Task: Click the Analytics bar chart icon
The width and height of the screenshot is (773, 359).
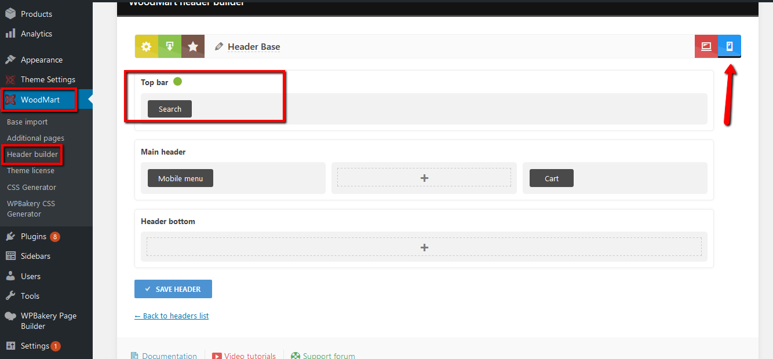Action: pyautogui.click(x=10, y=34)
